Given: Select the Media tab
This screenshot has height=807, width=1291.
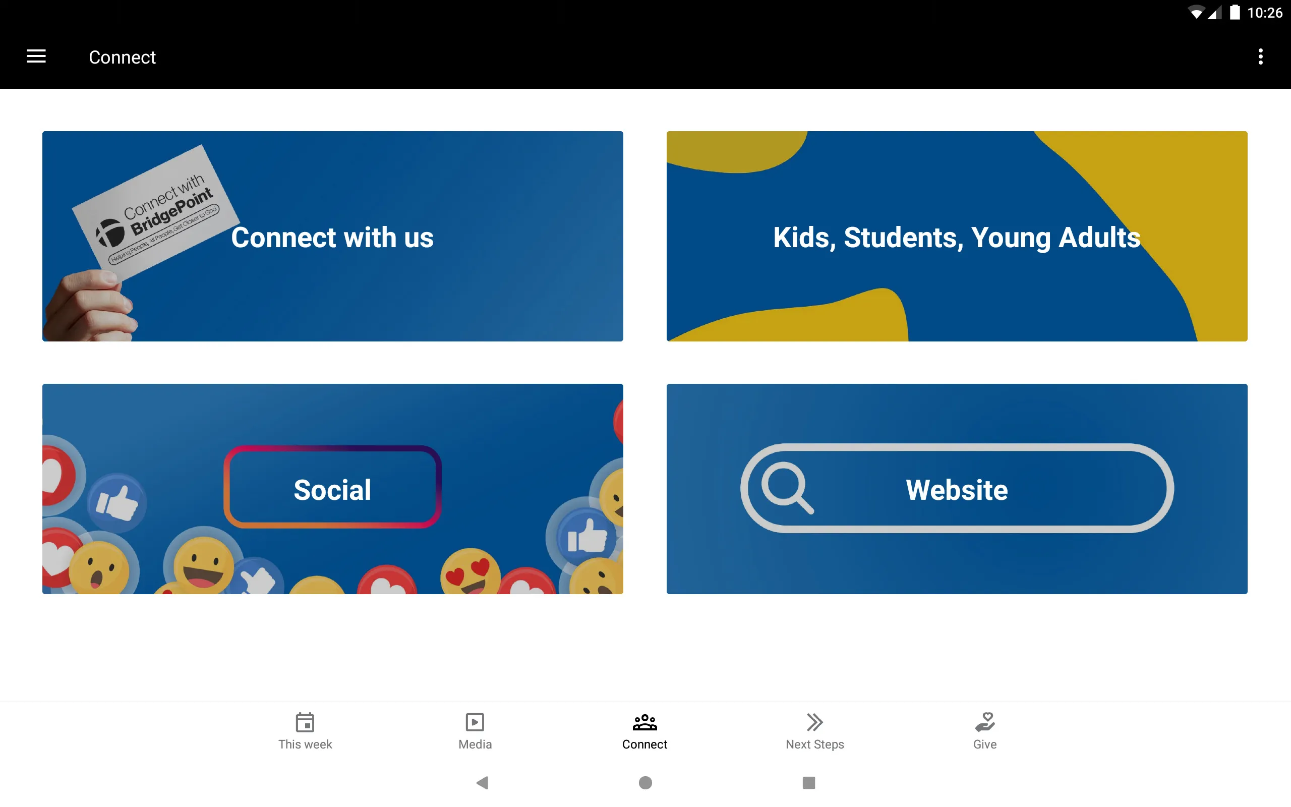Looking at the screenshot, I should point(475,731).
